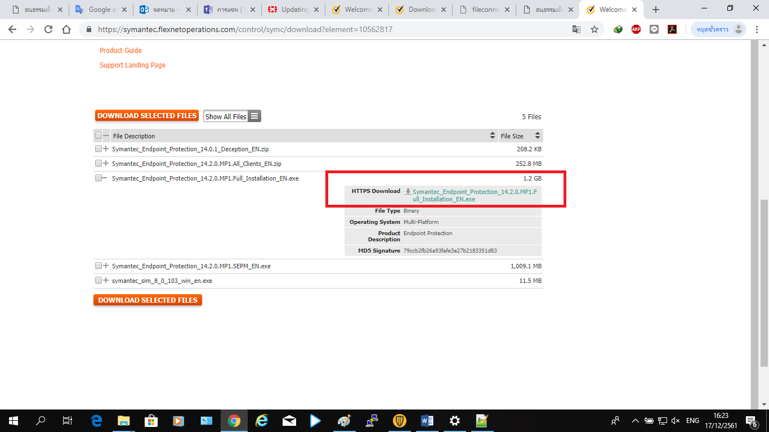Viewport: 769px width, 432px height.
Task: Select checkbox for All_Clients_EN.zip
Action: (x=99, y=164)
